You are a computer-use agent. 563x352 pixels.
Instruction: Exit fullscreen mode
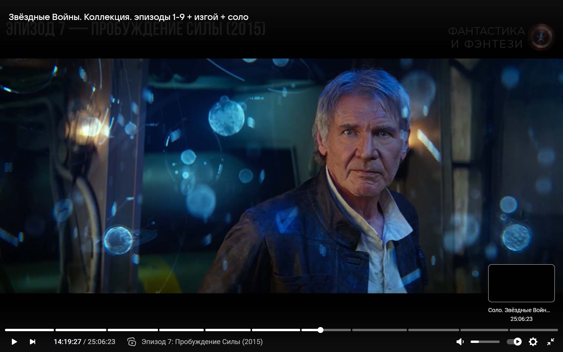tap(551, 342)
